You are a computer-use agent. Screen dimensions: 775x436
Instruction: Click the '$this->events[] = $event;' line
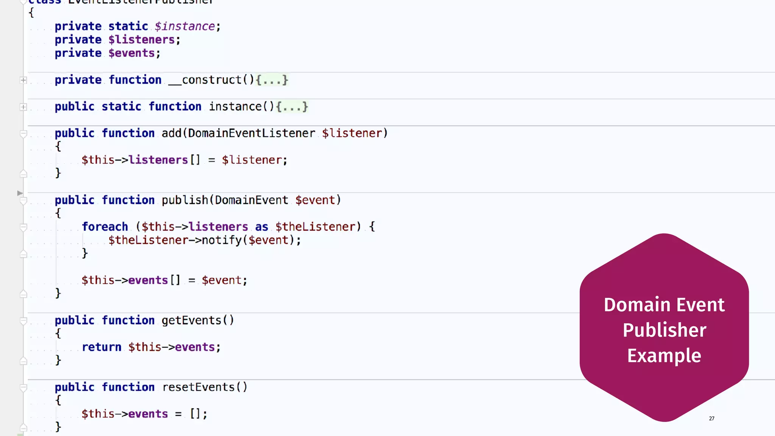(x=164, y=280)
